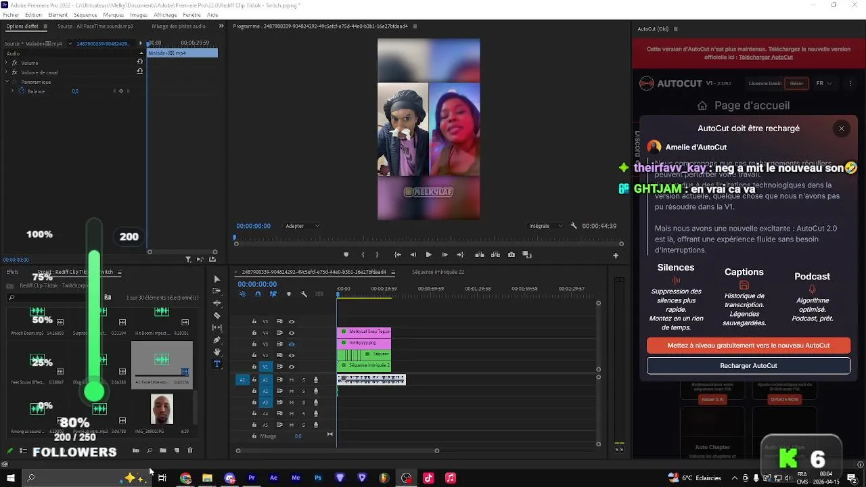The width and height of the screenshot is (866, 487).
Task: Enable voice-over record on track A4
Action: (x=316, y=413)
